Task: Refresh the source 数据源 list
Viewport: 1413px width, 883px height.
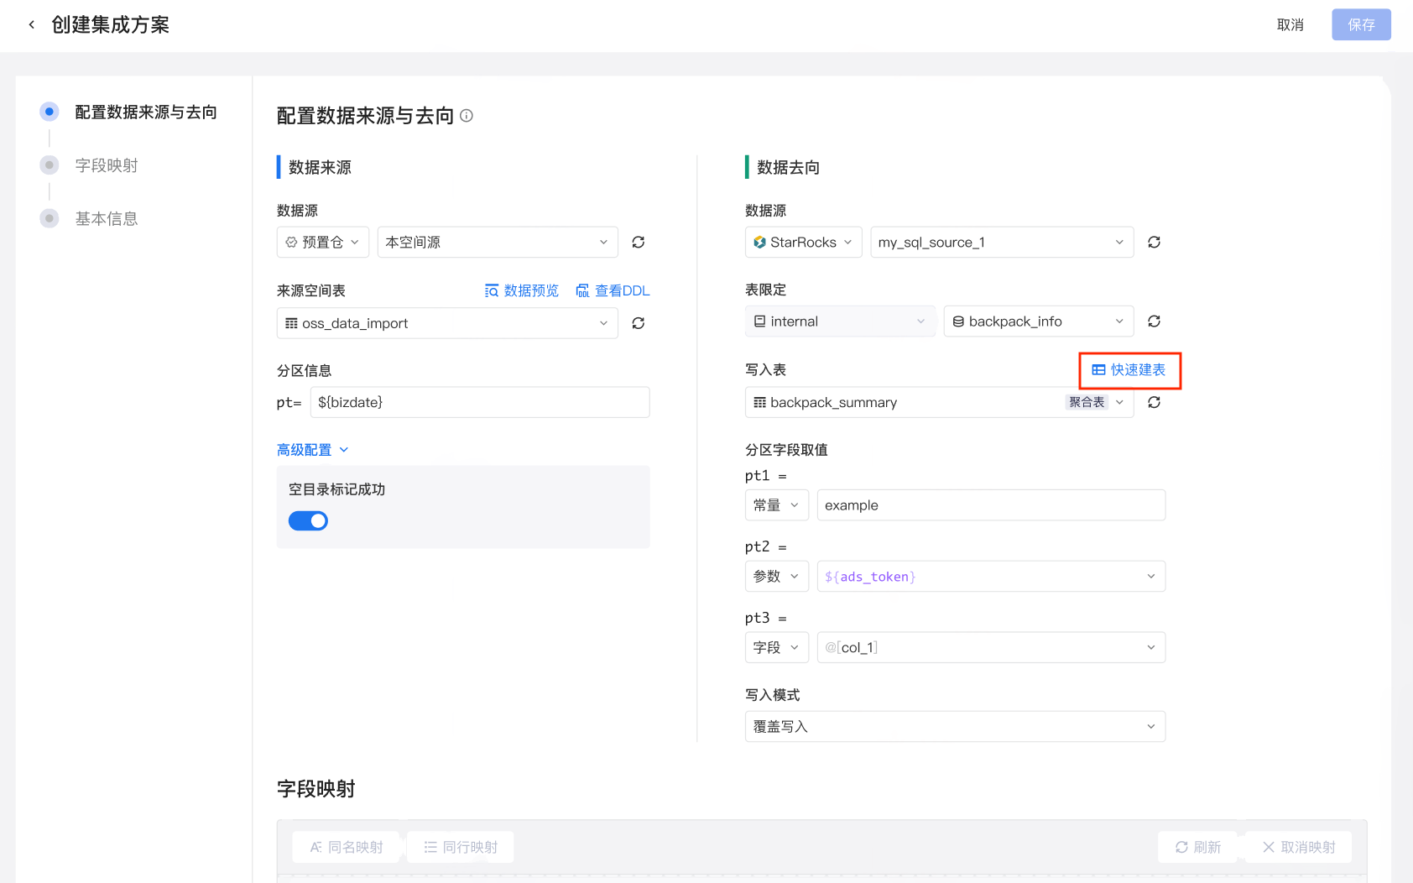Action: pyautogui.click(x=639, y=243)
